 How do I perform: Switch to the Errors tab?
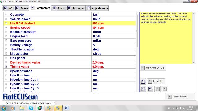[x=22, y=8]
